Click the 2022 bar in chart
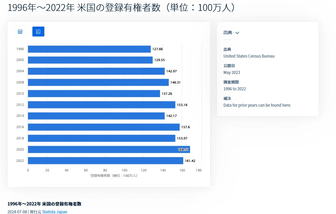Viewport: 336px width, 214px height. pyautogui.click(x=106, y=161)
